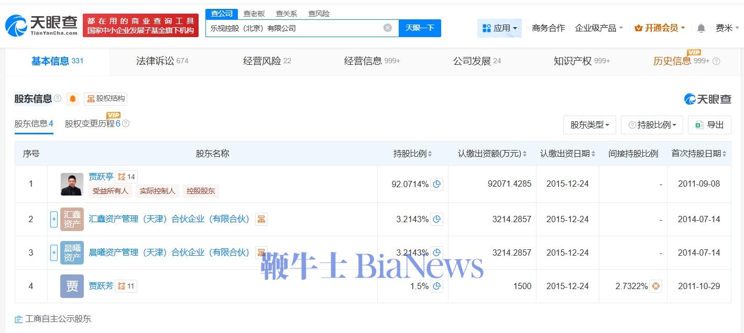This screenshot has width=744, height=333.
Task: Click the 晨曦资产 company logo tile
Action: pos(72,252)
